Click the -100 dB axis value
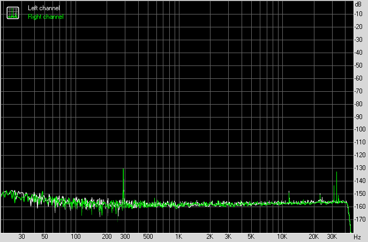The width and height of the screenshot is (368, 242). point(360,129)
